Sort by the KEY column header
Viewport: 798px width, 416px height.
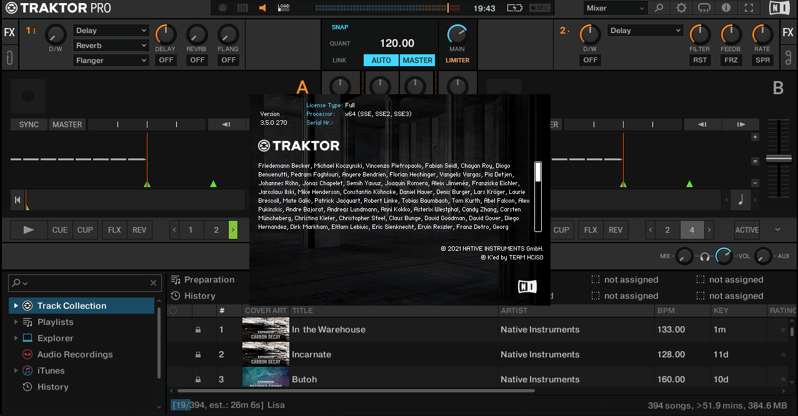(x=739, y=311)
